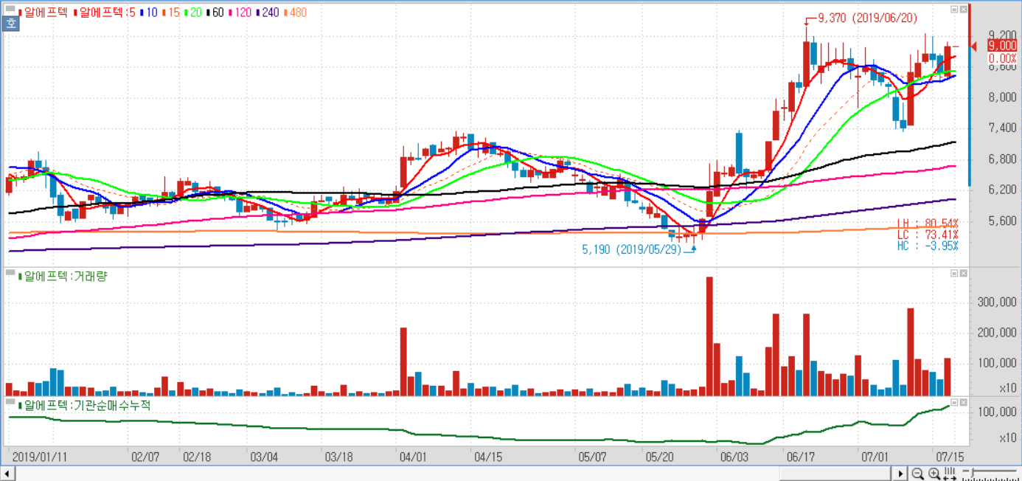Image resolution: width=1022 pixels, height=481 pixels.
Task: Click the 0.00% change label
Action: tap(1003, 58)
